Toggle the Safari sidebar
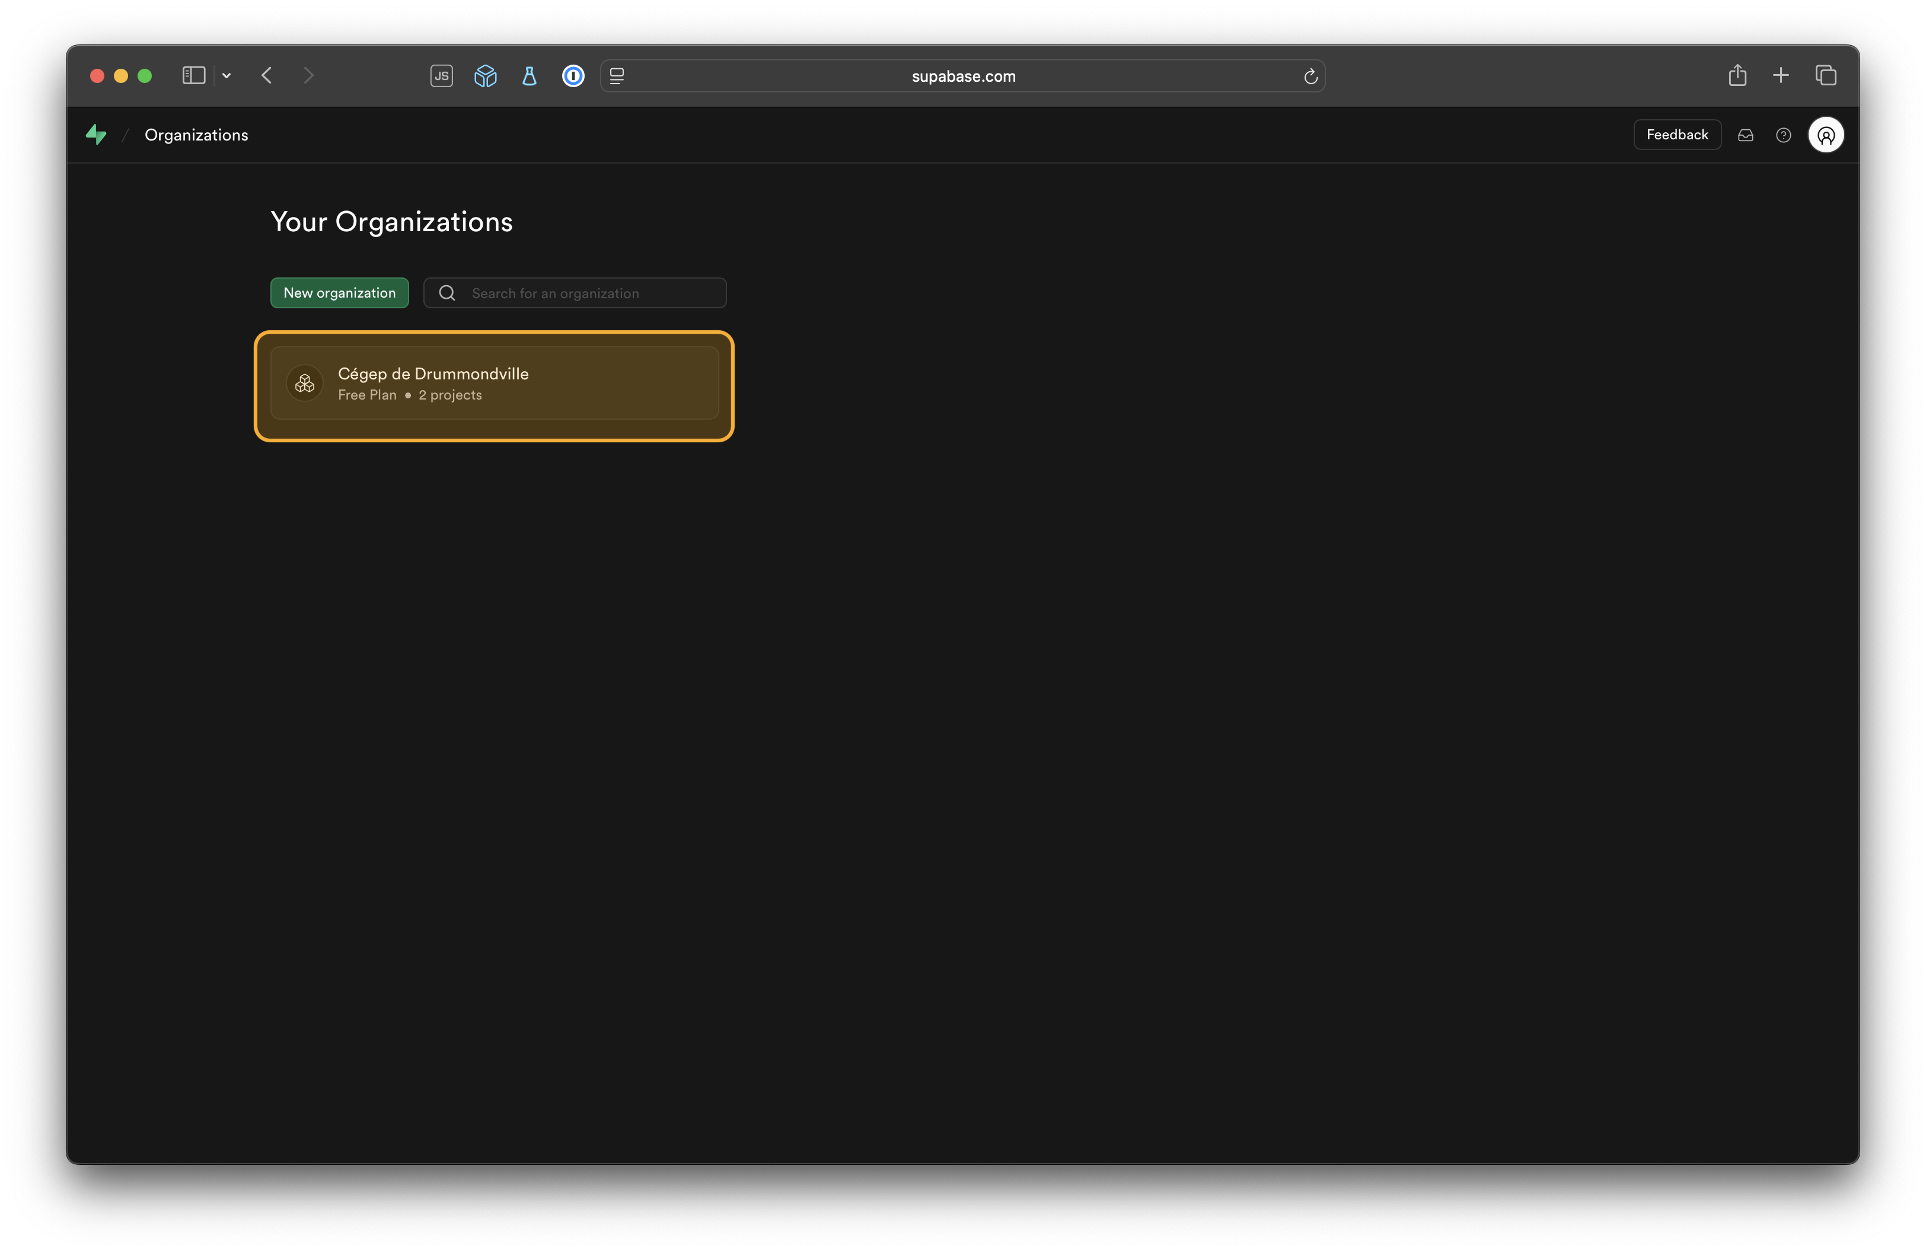 point(193,76)
